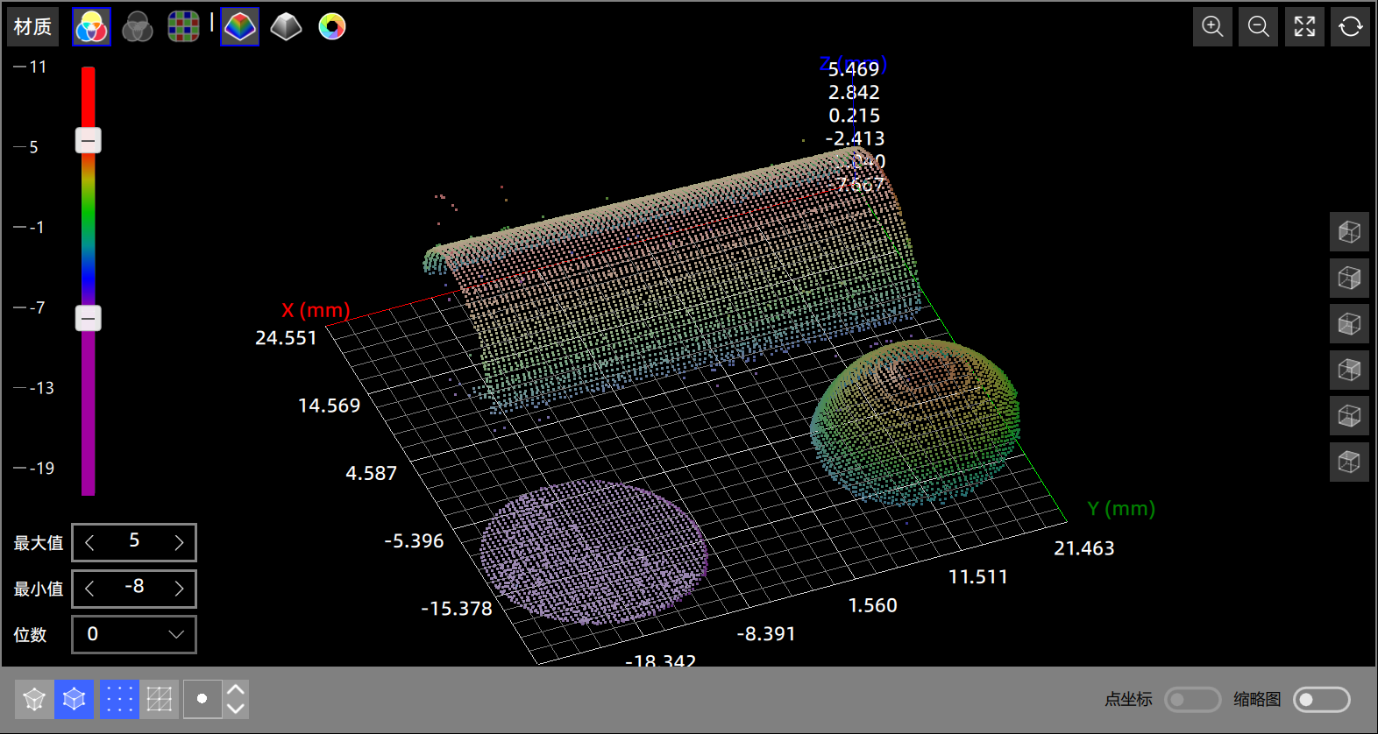Open the 位数 decimal places dropdown

pos(133,634)
